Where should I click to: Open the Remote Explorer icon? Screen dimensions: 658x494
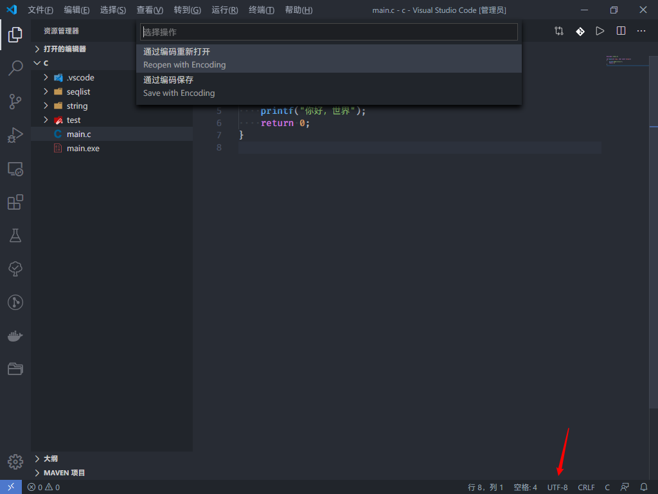(15, 169)
